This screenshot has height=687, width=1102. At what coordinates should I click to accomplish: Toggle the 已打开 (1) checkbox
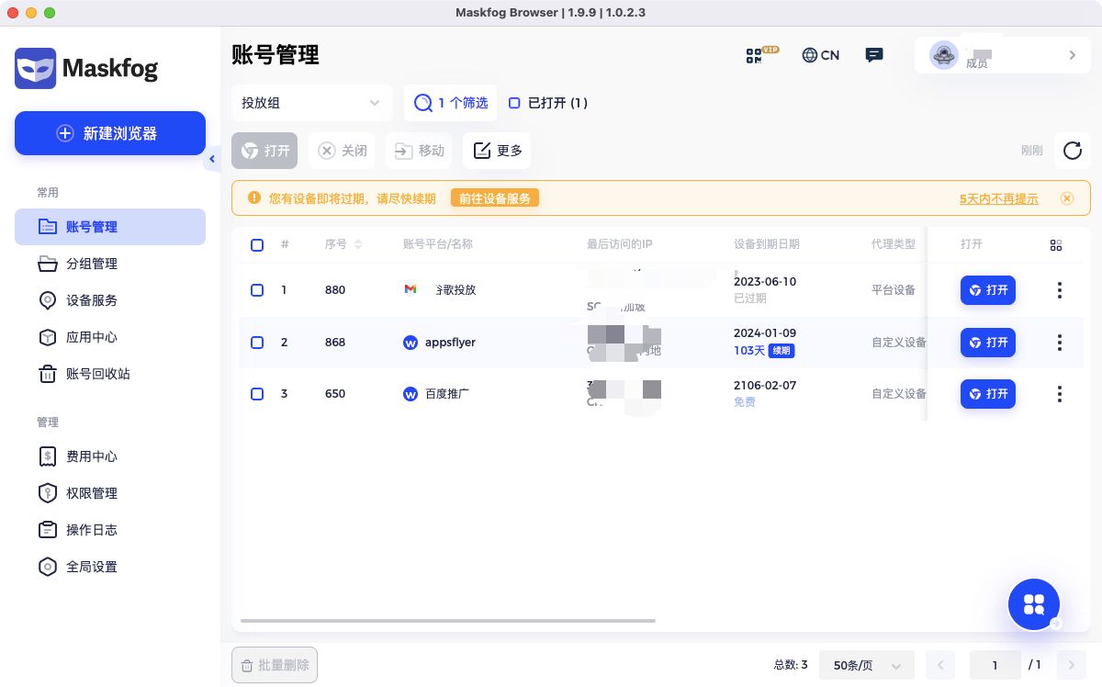(x=514, y=103)
